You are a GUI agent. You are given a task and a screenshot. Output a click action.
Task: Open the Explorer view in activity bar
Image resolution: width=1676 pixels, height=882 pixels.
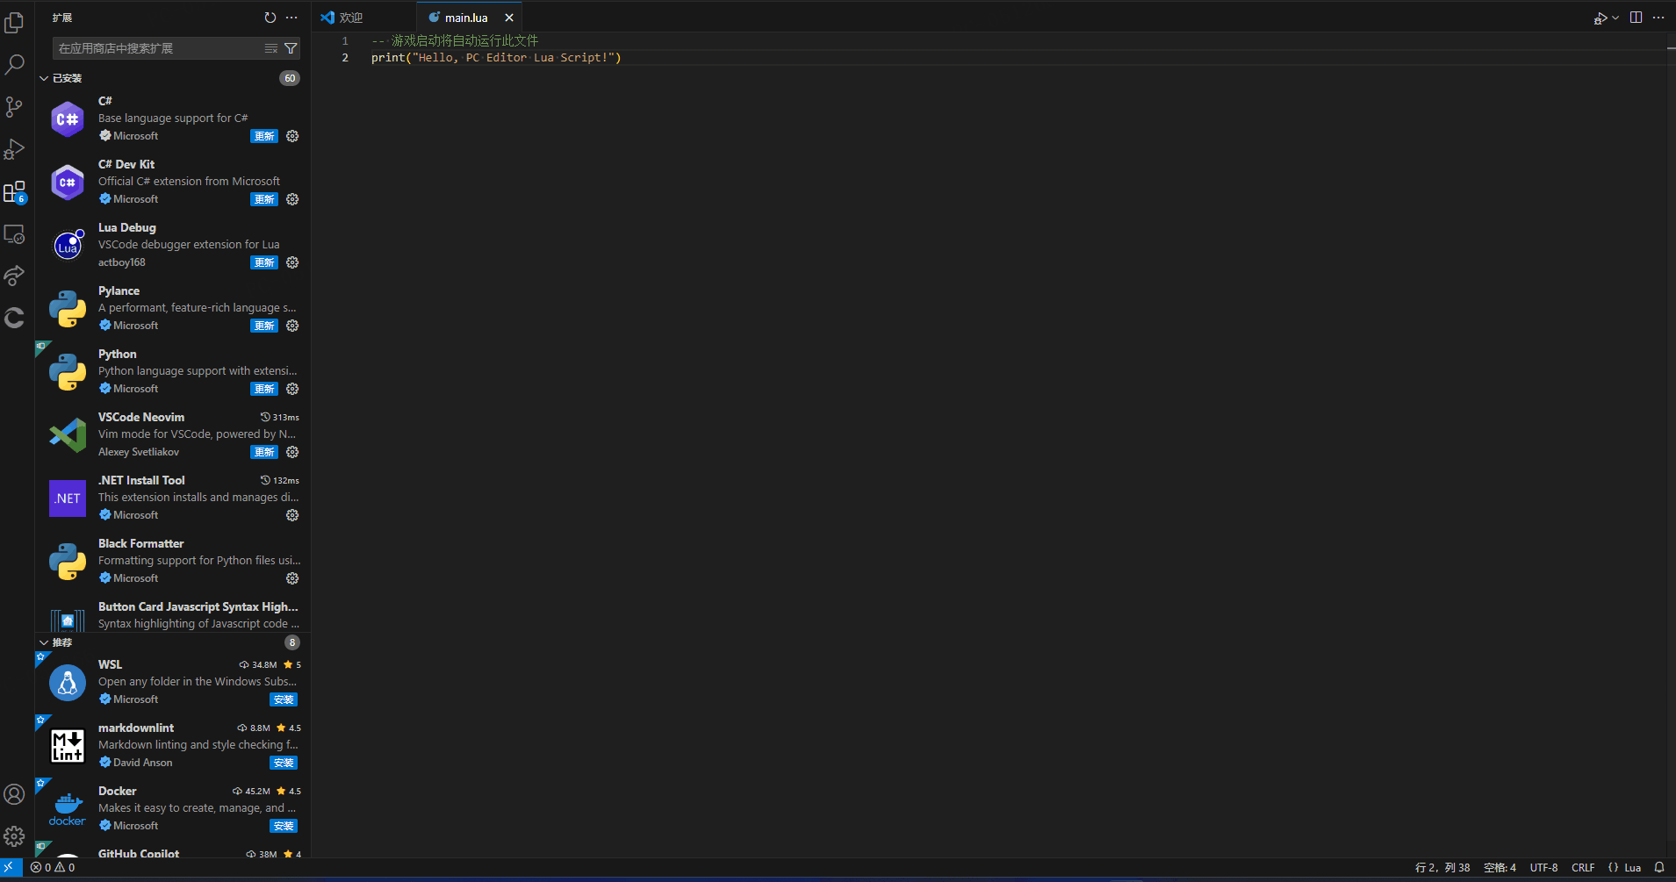coord(15,23)
